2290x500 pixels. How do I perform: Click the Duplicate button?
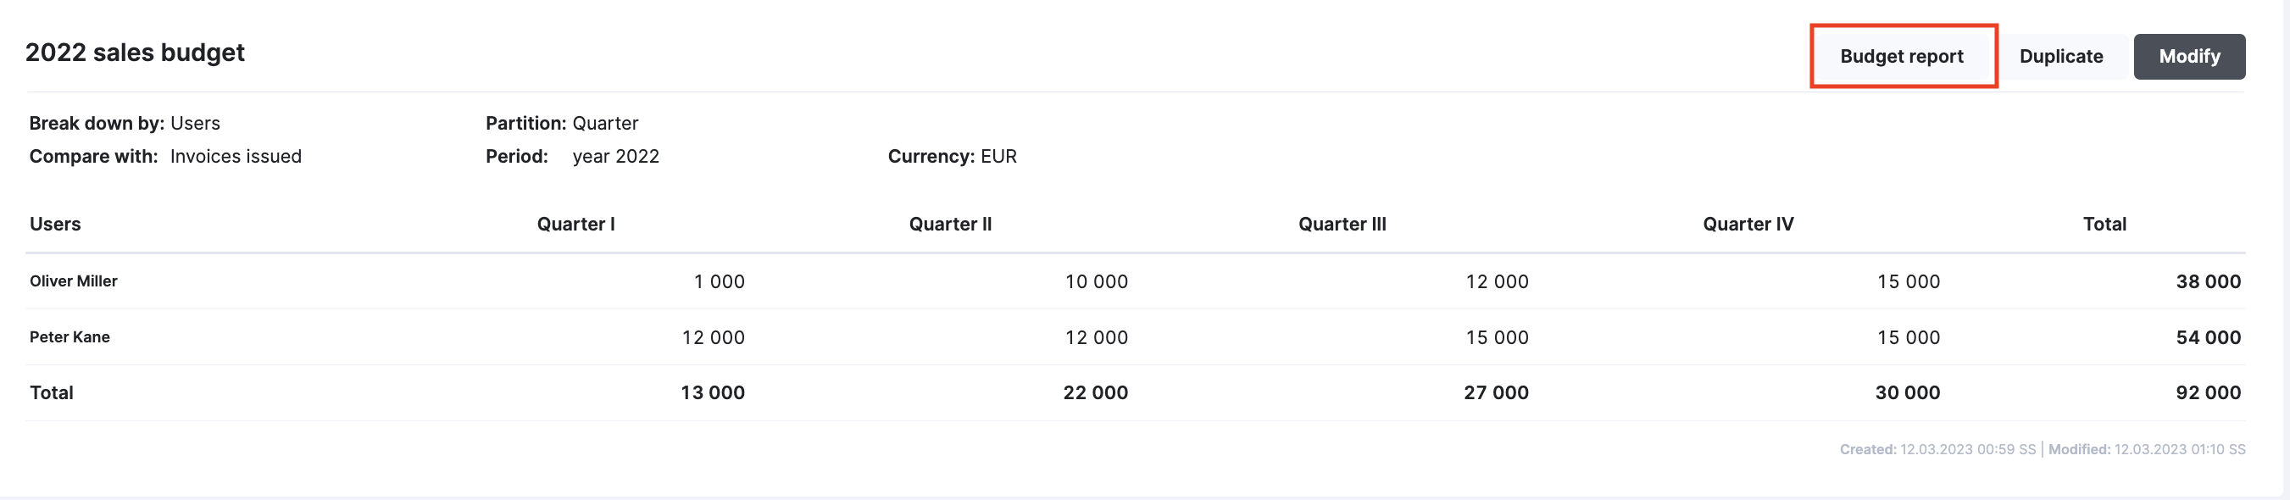(2060, 56)
